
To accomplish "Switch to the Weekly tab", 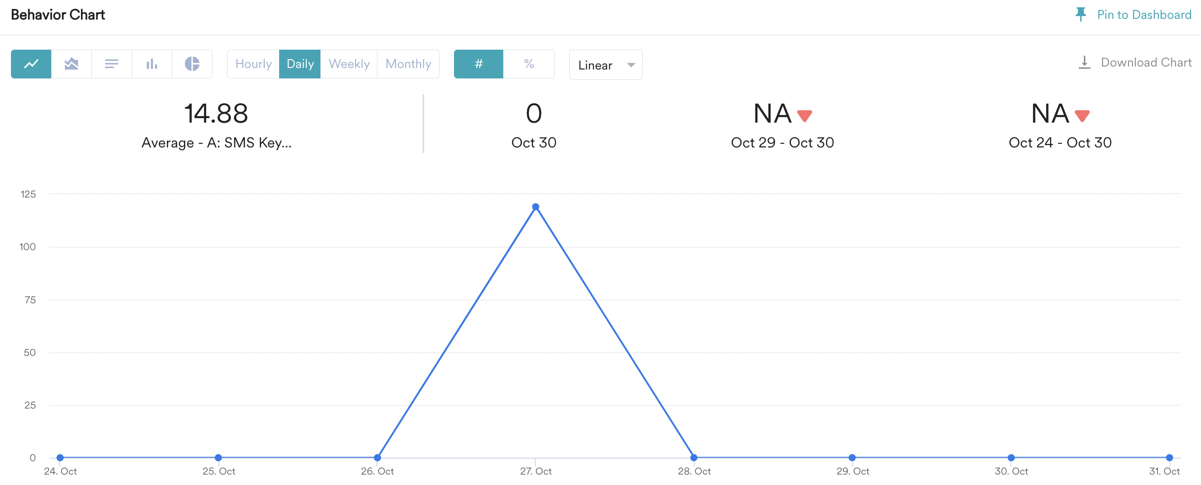I will [349, 64].
